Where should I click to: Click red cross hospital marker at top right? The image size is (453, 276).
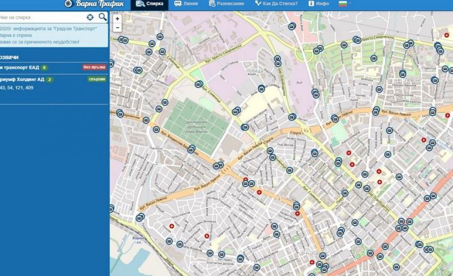[x=447, y=35]
